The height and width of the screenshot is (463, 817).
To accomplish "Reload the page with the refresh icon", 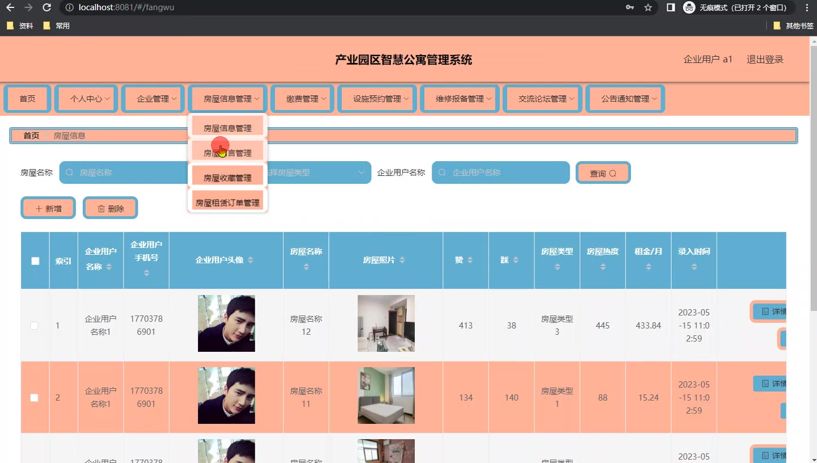I will click(x=47, y=7).
